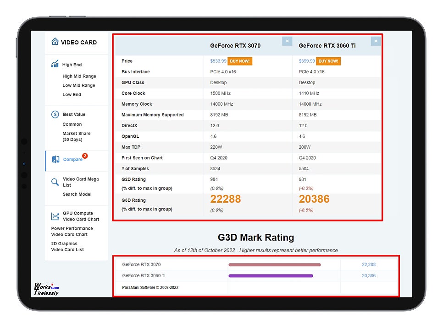Screen dimensions: 443x328
Task: Open 2D Graphics Video Card List
Action: (x=67, y=247)
